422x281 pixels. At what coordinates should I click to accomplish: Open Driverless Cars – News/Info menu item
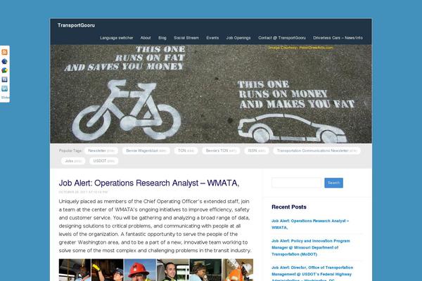click(x=338, y=38)
